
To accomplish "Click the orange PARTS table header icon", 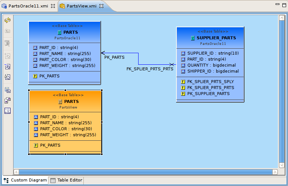I will pyautogui.click(x=60, y=101).
